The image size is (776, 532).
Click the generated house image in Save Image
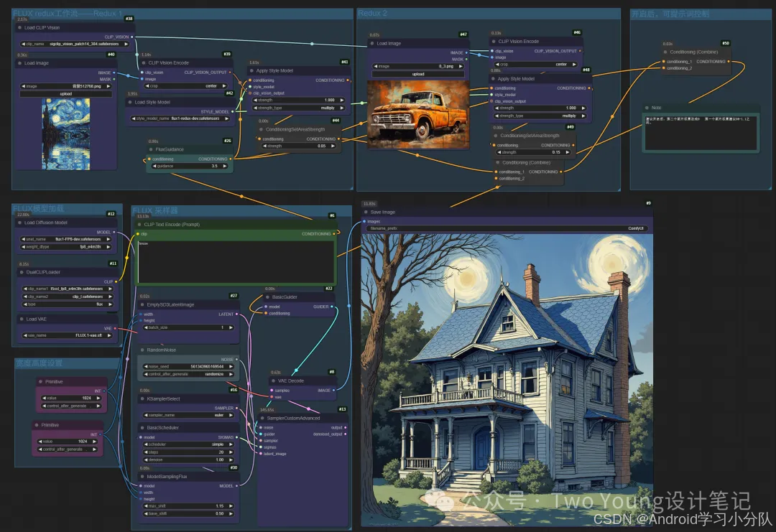pyautogui.click(x=507, y=380)
